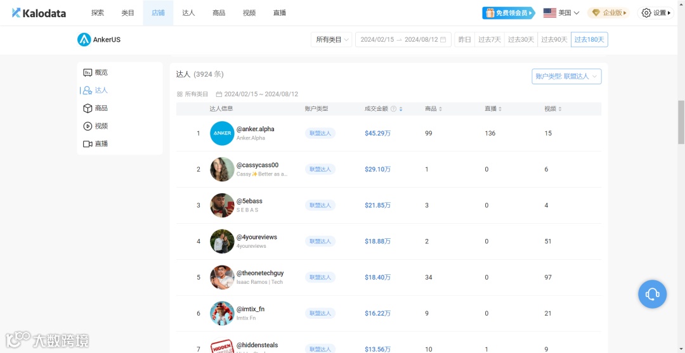Click the page vertical scrollbar

coord(681,122)
